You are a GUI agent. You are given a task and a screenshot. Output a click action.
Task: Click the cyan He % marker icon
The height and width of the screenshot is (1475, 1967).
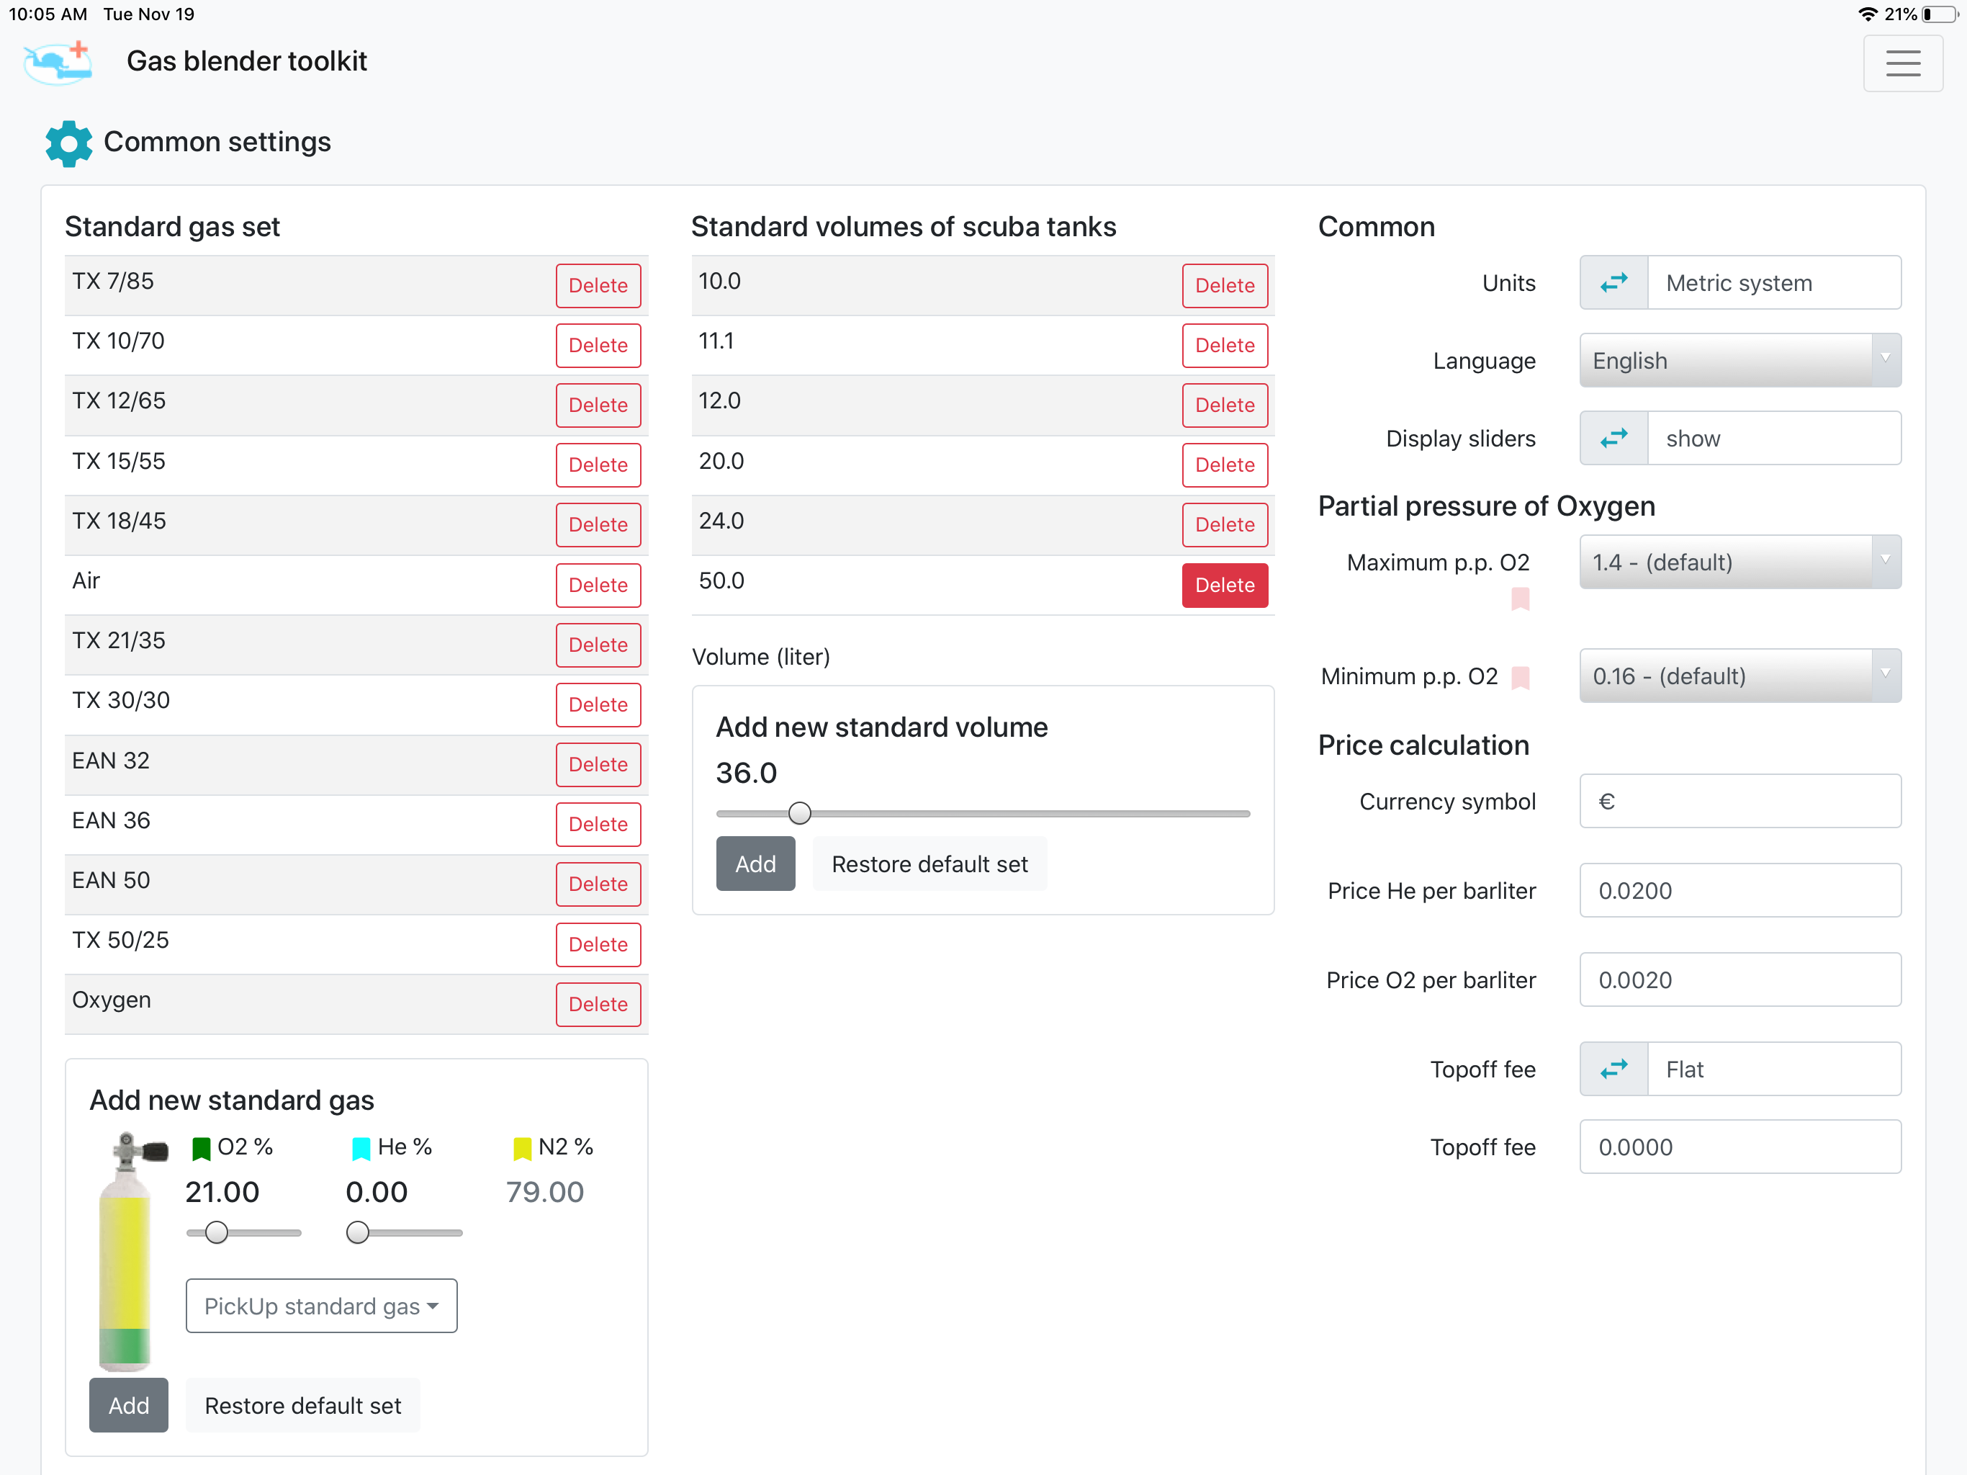click(360, 1149)
